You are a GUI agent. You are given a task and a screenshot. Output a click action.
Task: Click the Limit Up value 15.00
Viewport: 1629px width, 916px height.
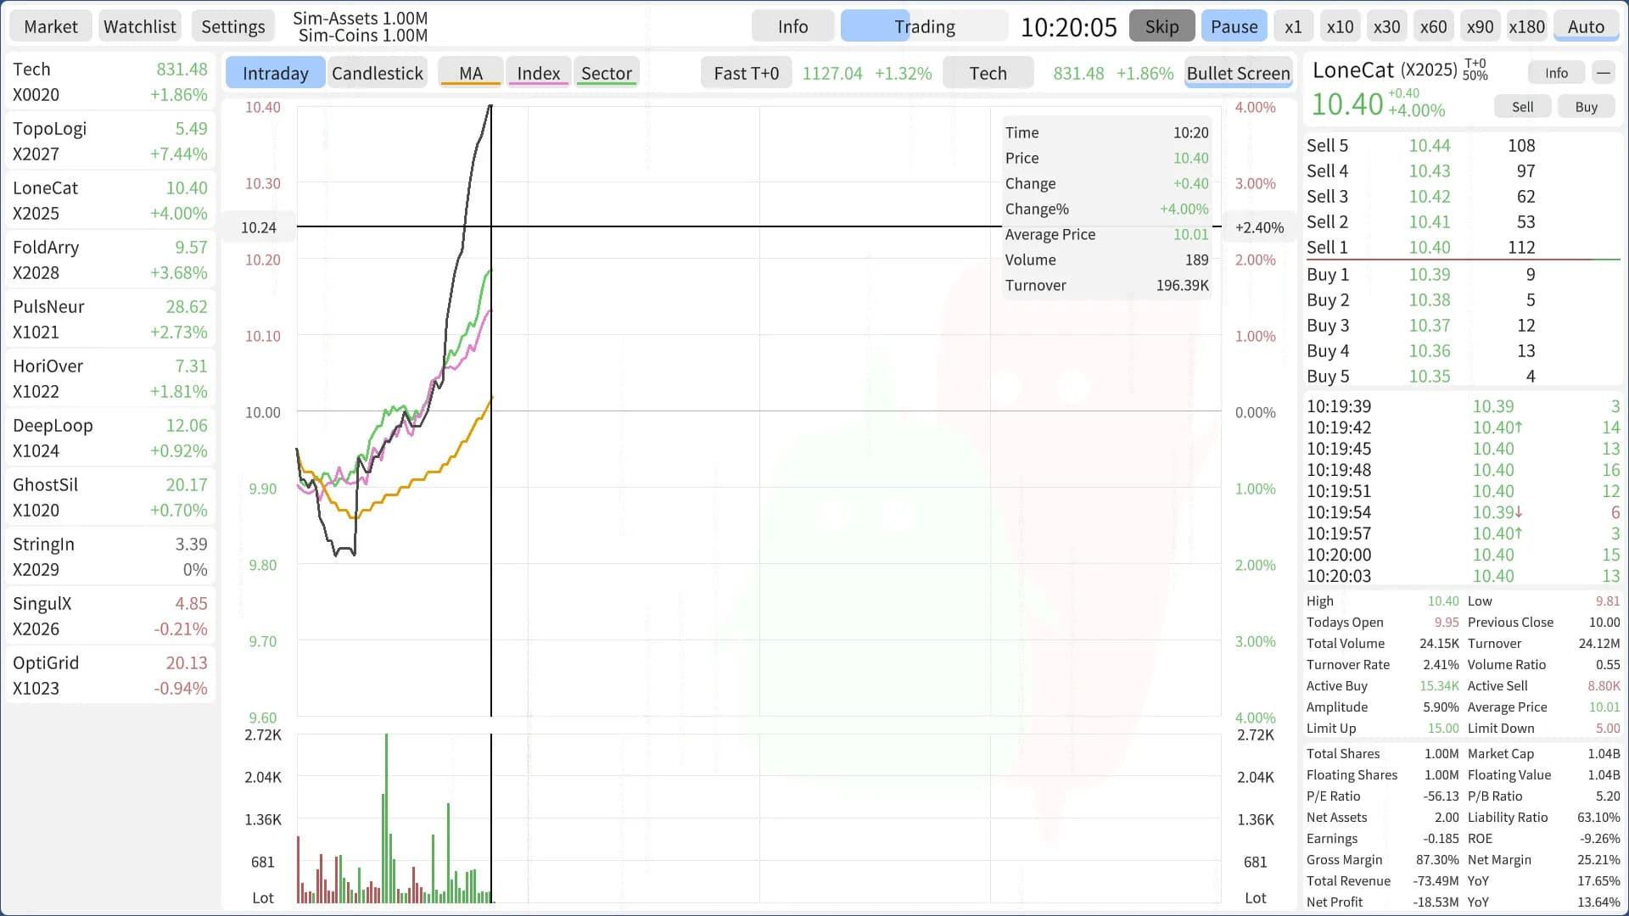point(1443,729)
